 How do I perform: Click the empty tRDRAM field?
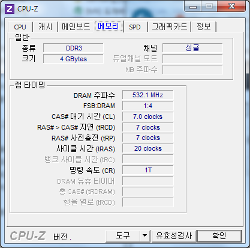coord(148,192)
